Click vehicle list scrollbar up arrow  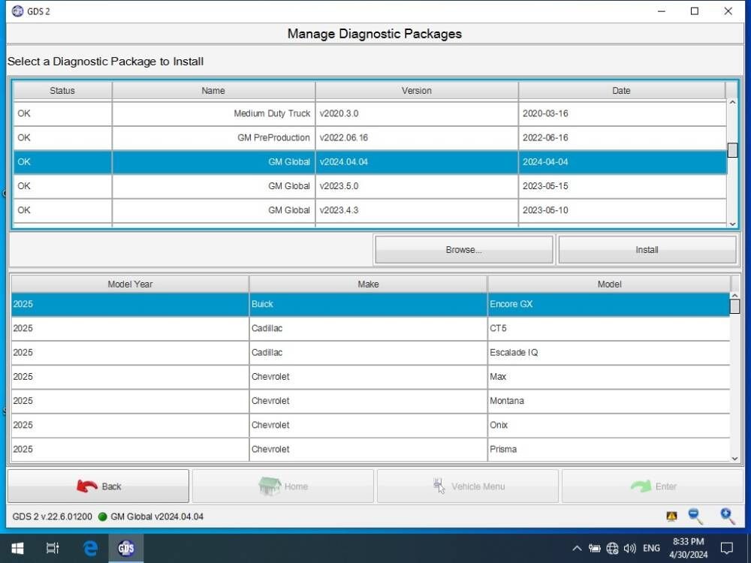click(734, 296)
